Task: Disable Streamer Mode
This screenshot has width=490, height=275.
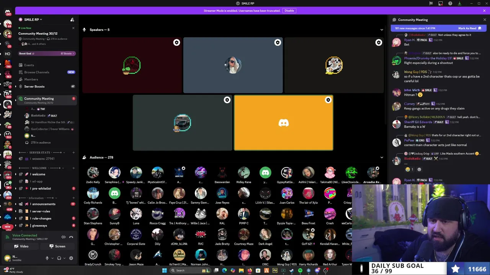Action: point(289,11)
